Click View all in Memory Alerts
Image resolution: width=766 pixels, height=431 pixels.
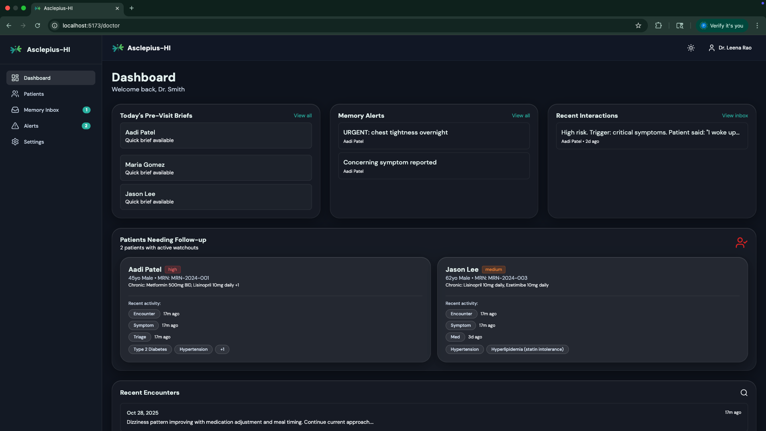[521, 115]
